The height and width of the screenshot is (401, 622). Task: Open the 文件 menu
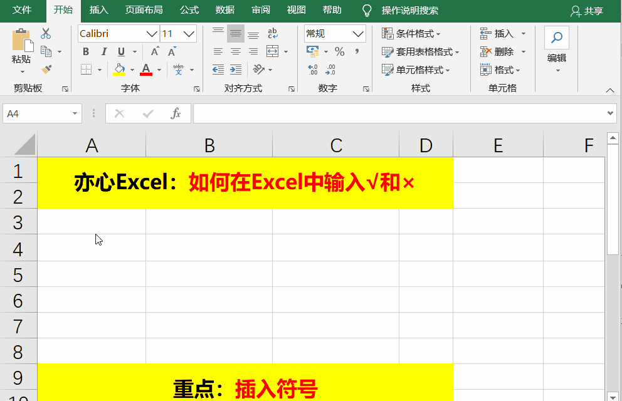(x=21, y=10)
